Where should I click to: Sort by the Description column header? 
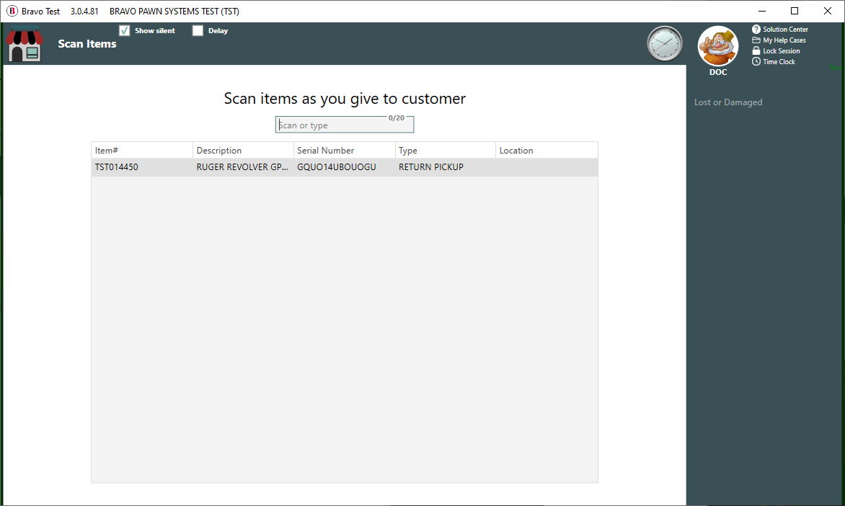(243, 151)
